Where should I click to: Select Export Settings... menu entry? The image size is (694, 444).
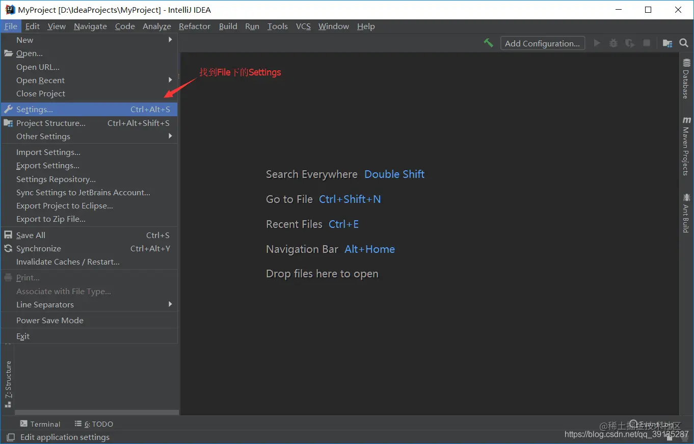89,165
